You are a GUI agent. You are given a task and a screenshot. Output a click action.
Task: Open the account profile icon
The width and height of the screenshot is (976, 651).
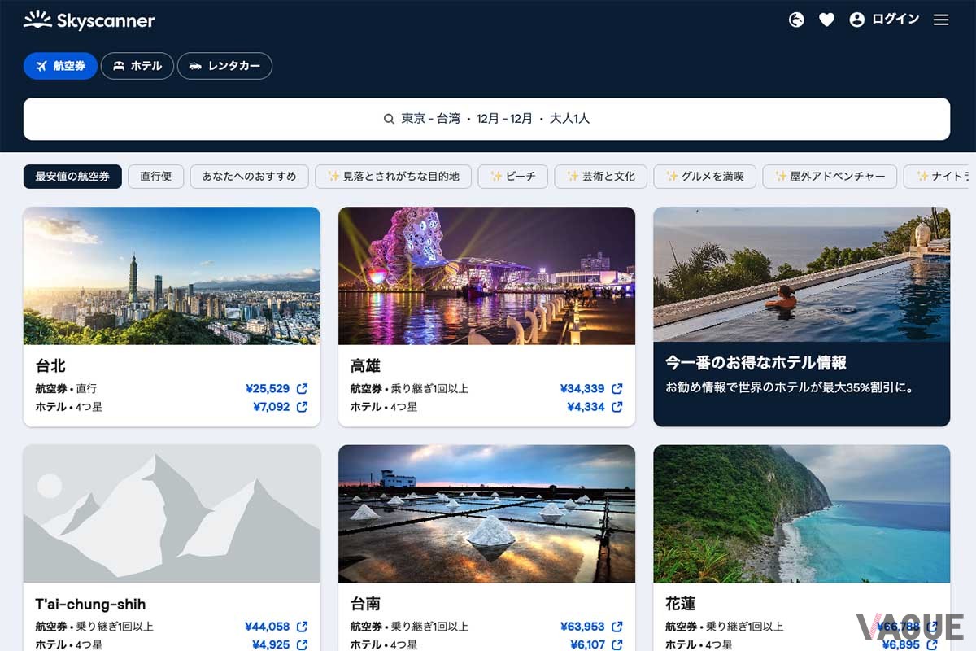point(856,20)
